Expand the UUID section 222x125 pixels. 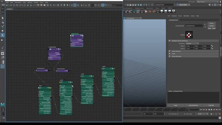[x=170, y=54]
